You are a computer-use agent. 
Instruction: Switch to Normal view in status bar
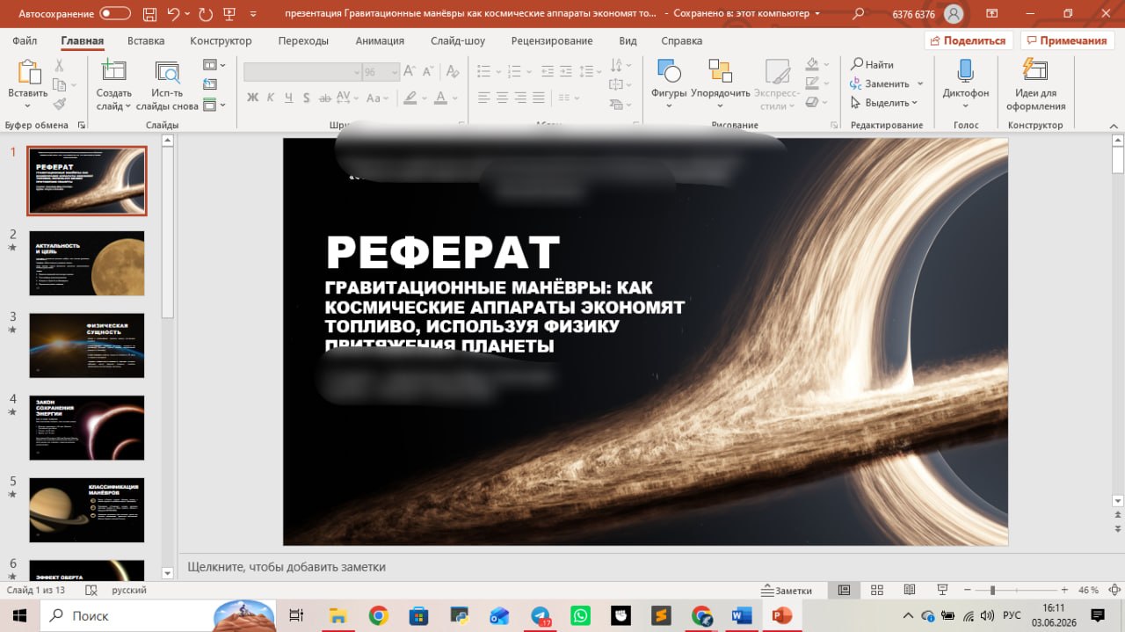coord(844,591)
